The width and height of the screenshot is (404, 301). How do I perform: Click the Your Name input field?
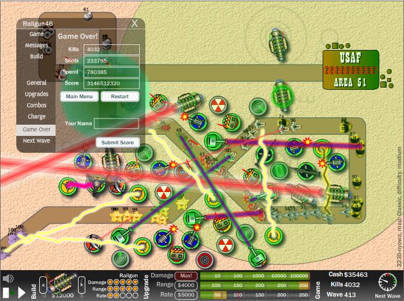[x=116, y=123]
